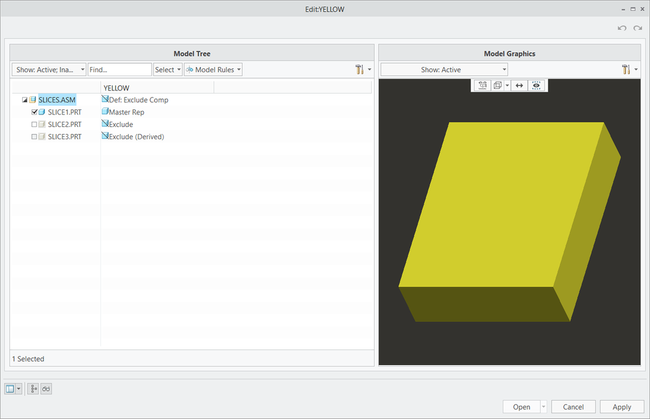
Task: Click the 'Master Rep' cell text
Action: tap(126, 112)
